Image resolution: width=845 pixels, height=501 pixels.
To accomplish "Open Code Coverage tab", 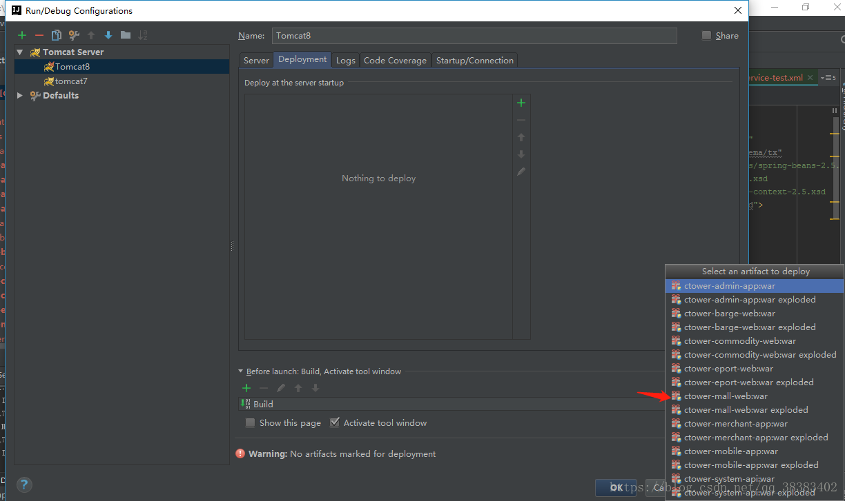I will click(x=395, y=60).
